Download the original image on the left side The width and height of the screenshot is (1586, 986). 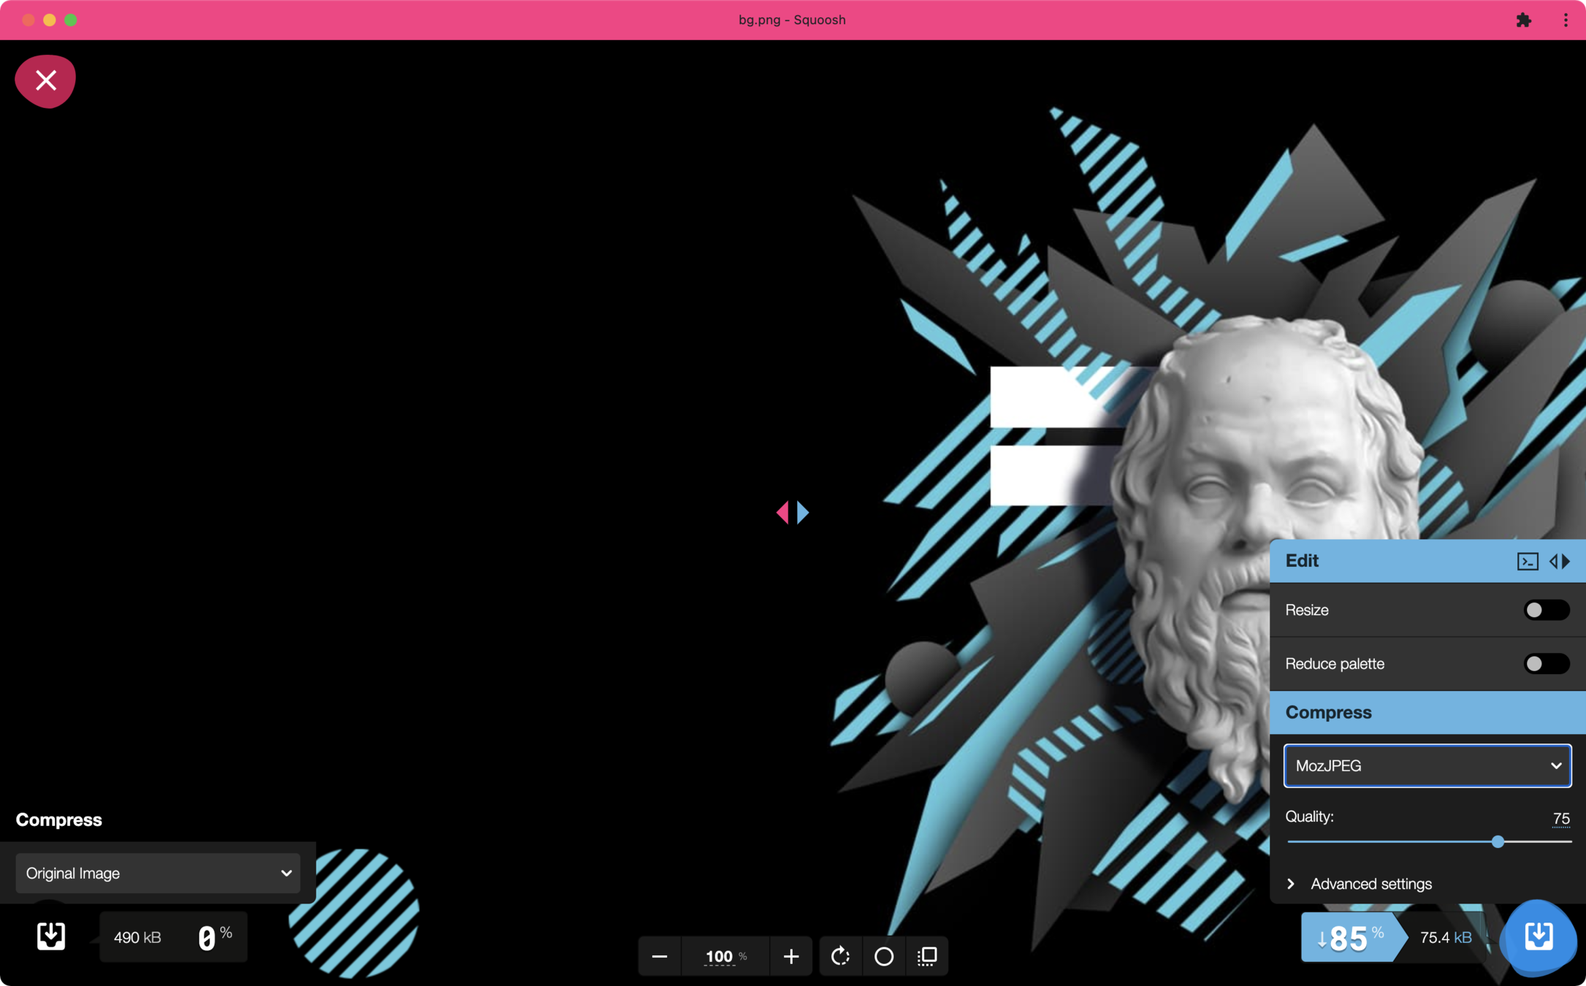click(51, 936)
